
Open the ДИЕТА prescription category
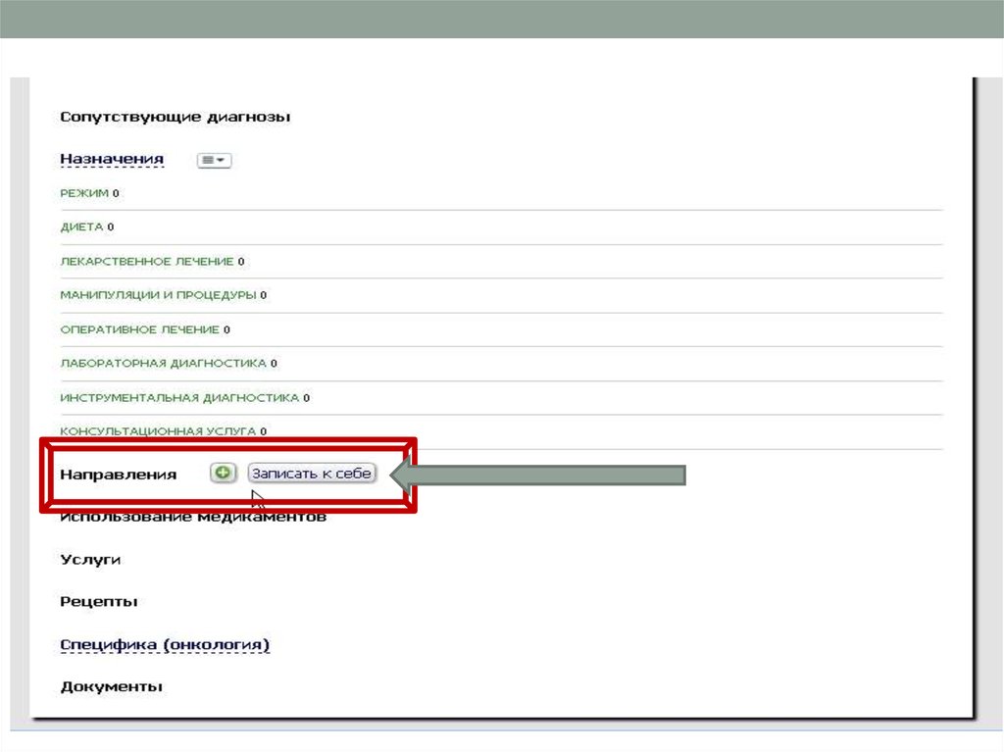coord(81,226)
